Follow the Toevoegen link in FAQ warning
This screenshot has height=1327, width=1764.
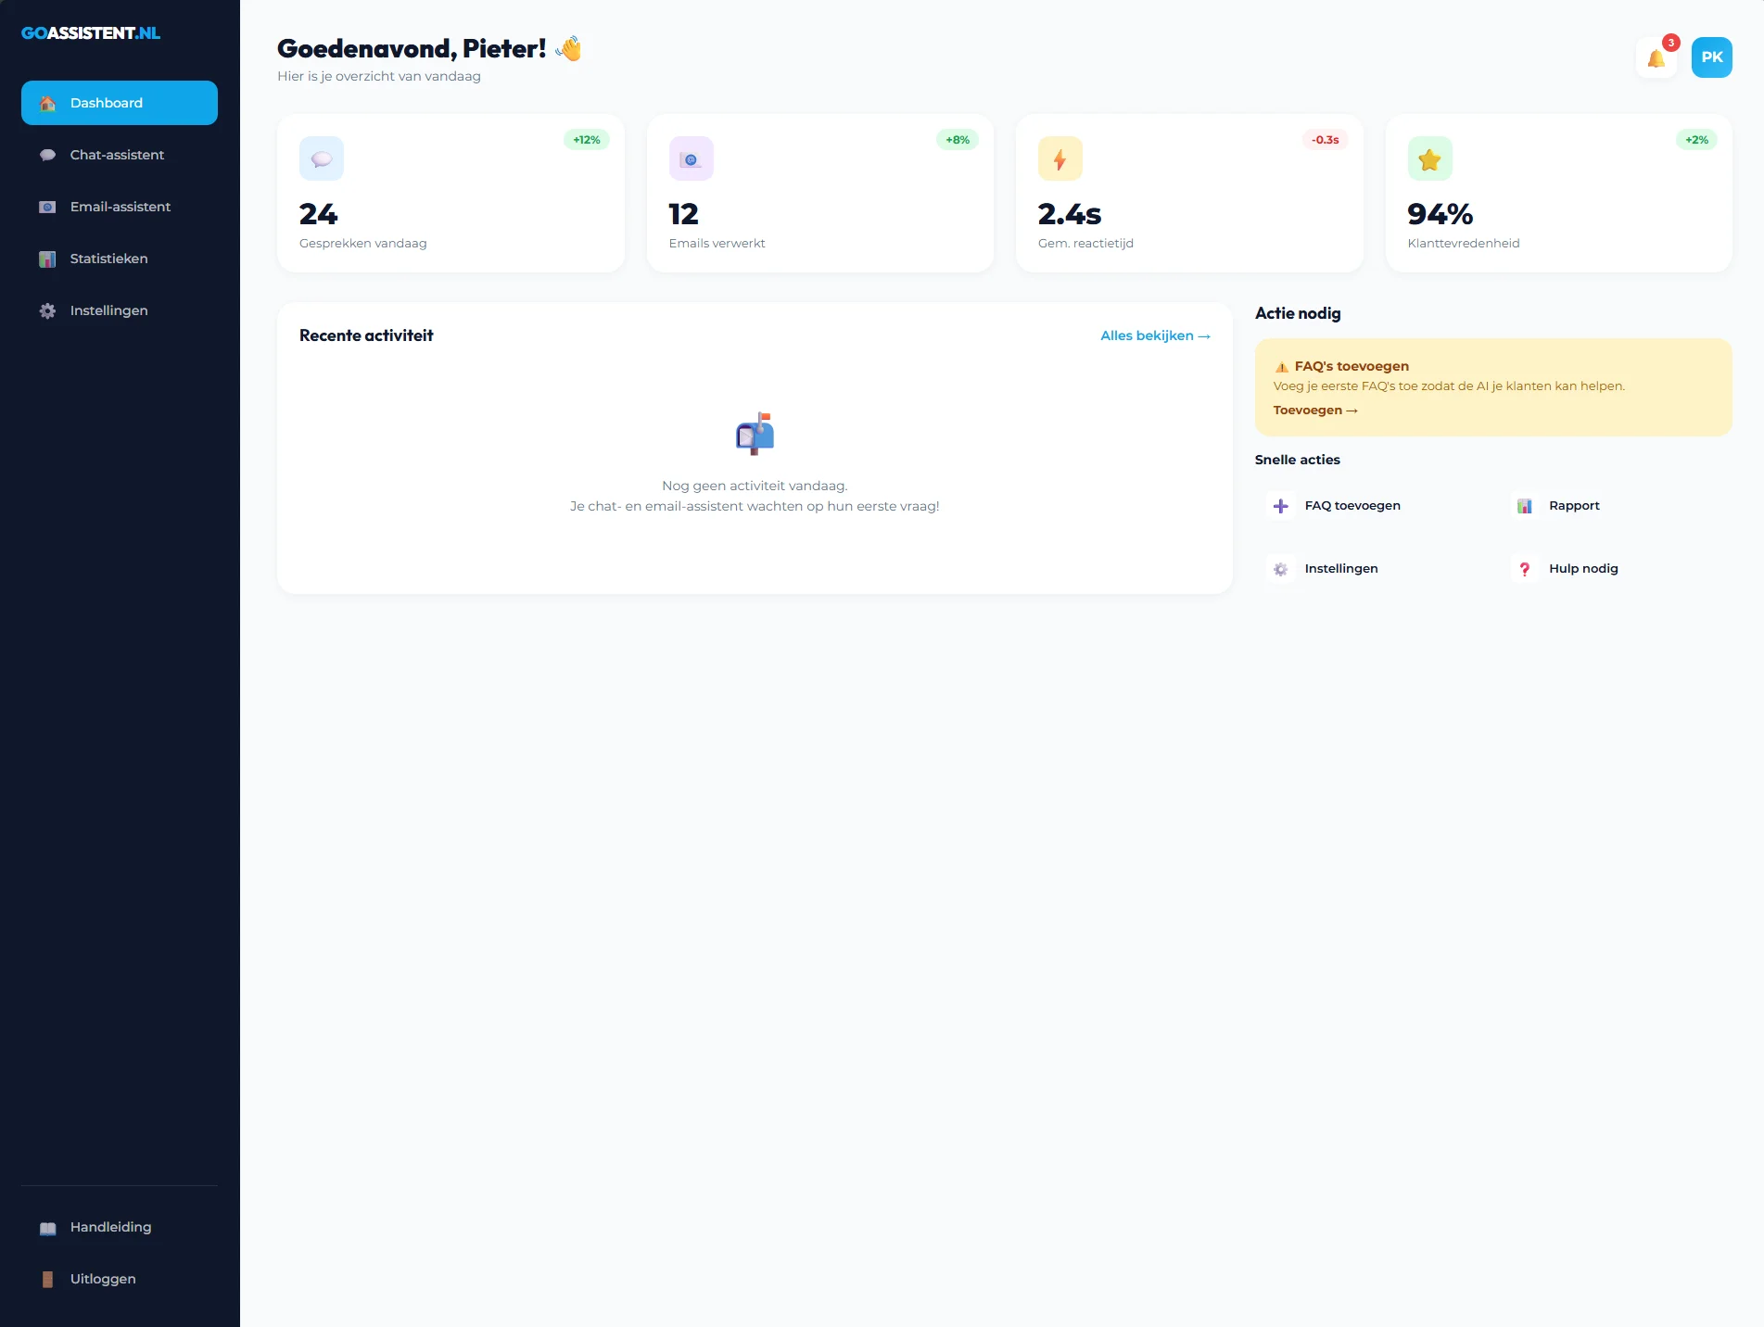pos(1314,410)
